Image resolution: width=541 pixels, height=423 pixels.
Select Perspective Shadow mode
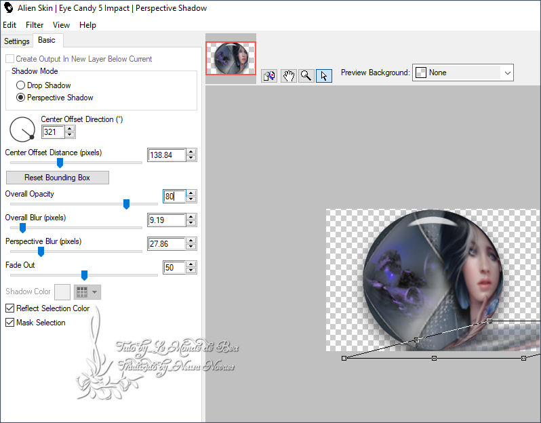click(21, 98)
